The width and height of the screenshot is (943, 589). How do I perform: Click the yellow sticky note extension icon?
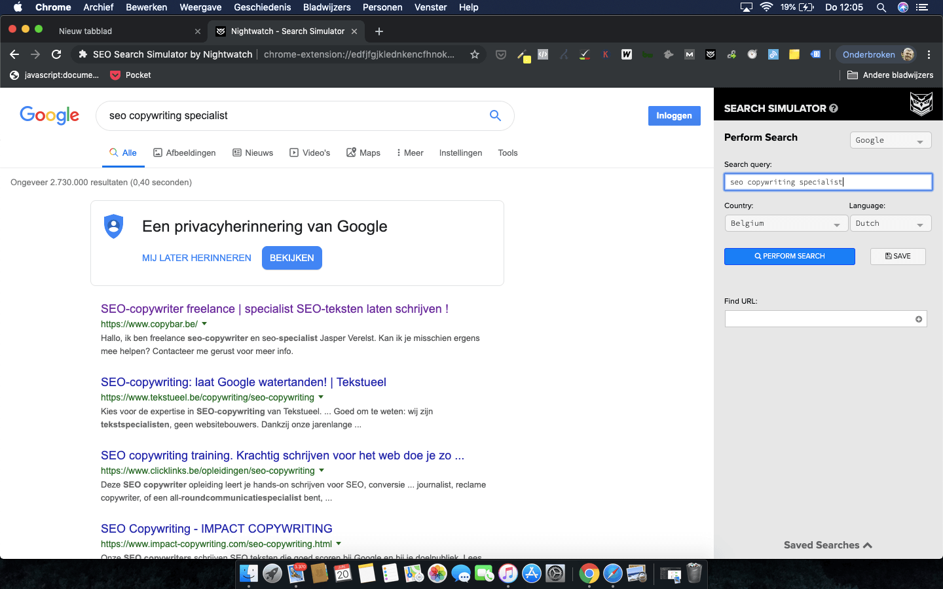tap(794, 54)
